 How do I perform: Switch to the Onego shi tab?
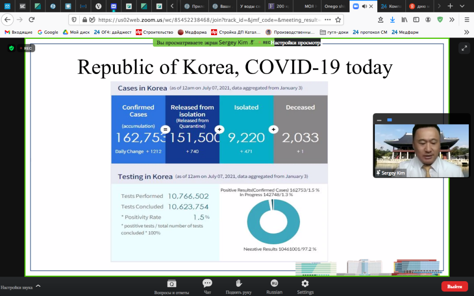coord(335,6)
